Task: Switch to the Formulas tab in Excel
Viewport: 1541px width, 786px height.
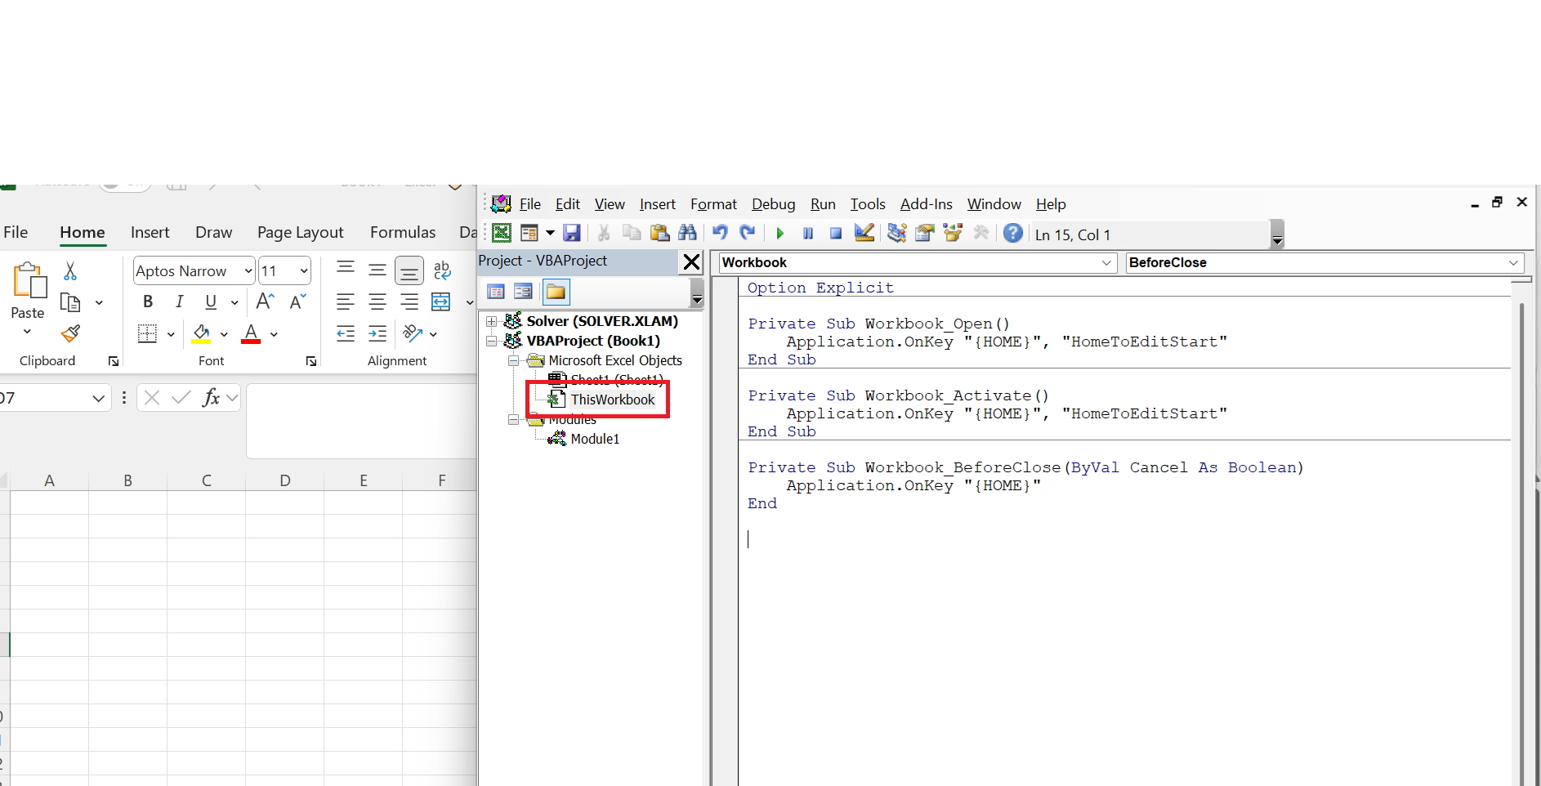Action: click(403, 232)
